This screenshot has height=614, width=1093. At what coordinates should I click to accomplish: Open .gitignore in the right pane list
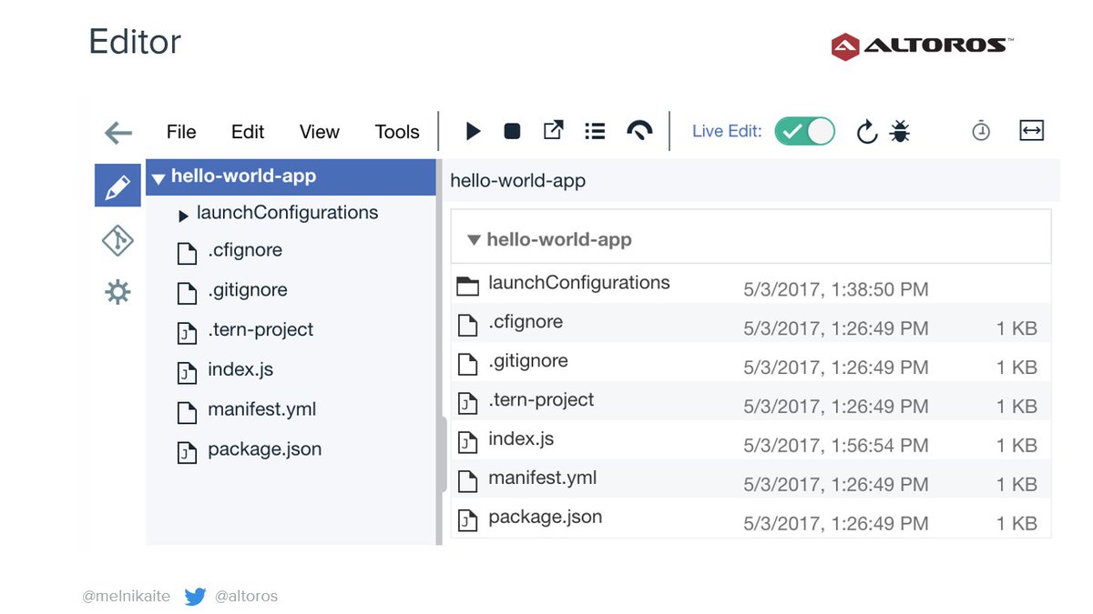528,361
